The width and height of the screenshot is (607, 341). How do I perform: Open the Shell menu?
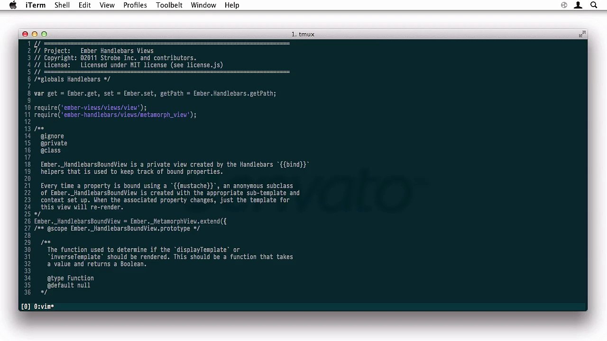point(62,5)
